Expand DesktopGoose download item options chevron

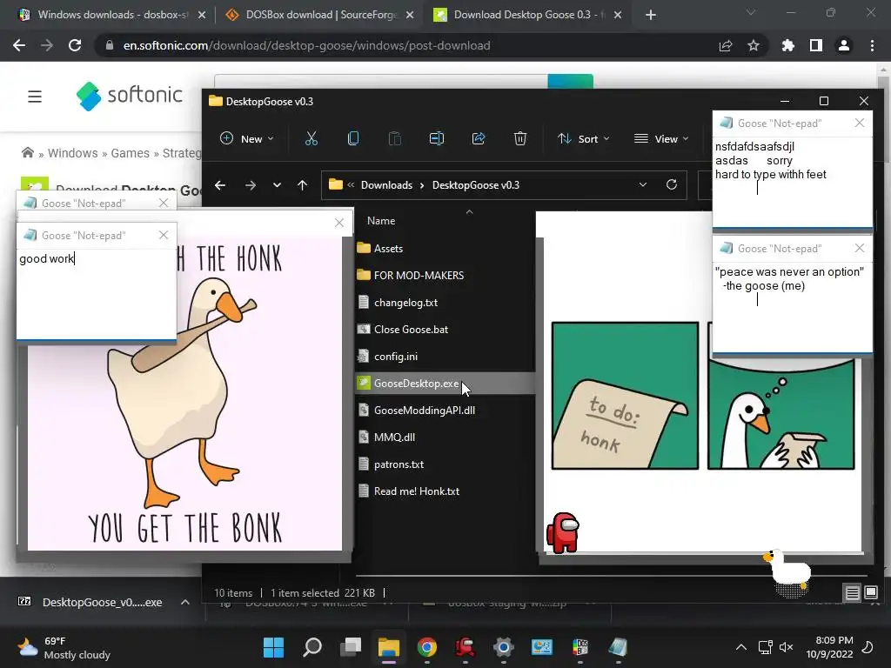[x=185, y=602]
